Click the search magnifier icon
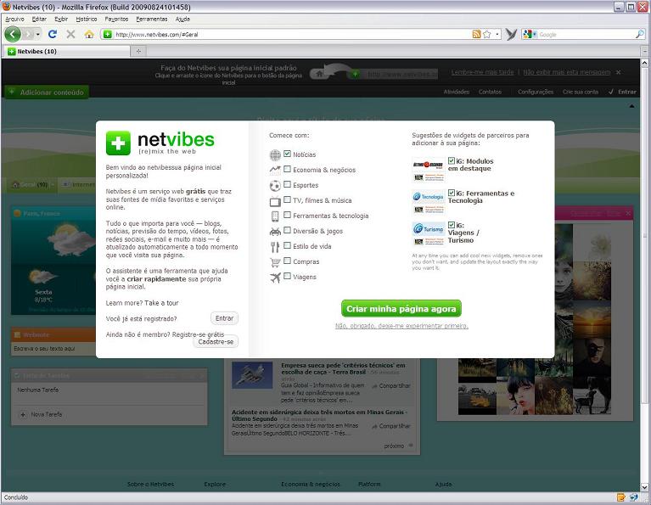This screenshot has width=651, height=505. (639, 35)
